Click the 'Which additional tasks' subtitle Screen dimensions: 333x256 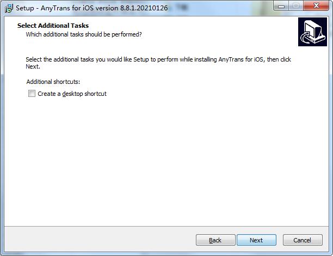84,34
